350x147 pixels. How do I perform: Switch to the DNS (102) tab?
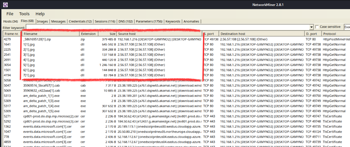point(125,21)
